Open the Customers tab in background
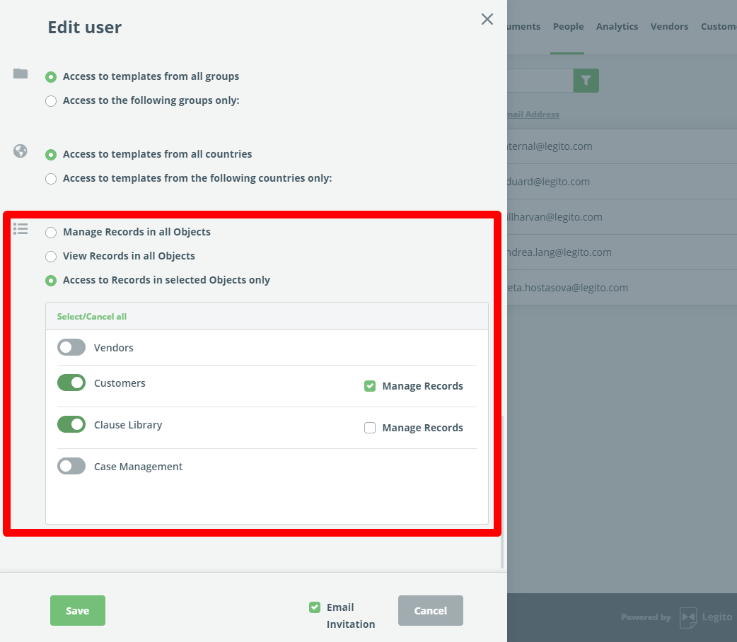This screenshot has width=737, height=642. tap(719, 26)
